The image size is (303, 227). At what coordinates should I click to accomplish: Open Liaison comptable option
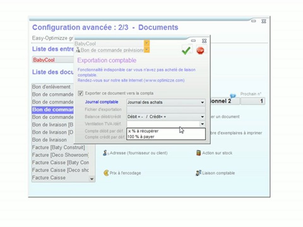(215, 173)
